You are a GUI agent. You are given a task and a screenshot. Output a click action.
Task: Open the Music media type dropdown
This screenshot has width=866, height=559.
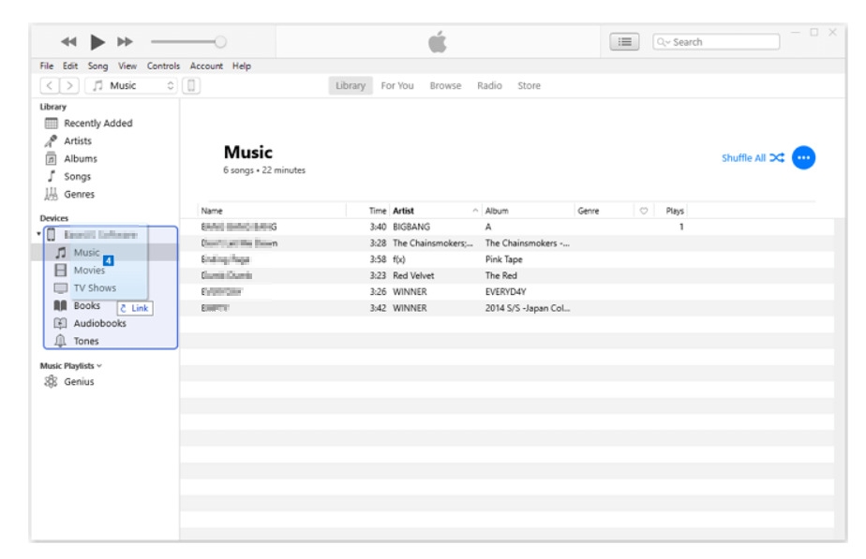pos(131,85)
